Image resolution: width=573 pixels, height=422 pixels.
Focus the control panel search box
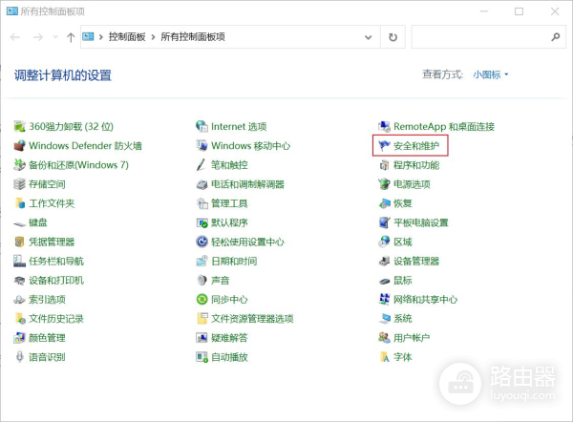coord(489,37)
